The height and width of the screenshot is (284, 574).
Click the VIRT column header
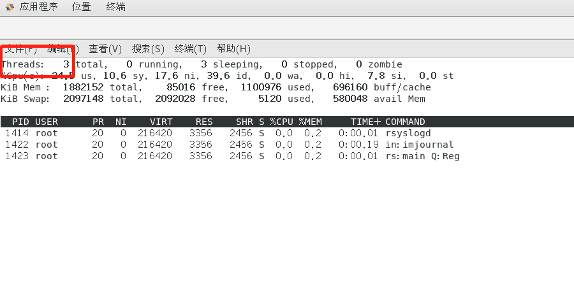(x=161, y=122)
